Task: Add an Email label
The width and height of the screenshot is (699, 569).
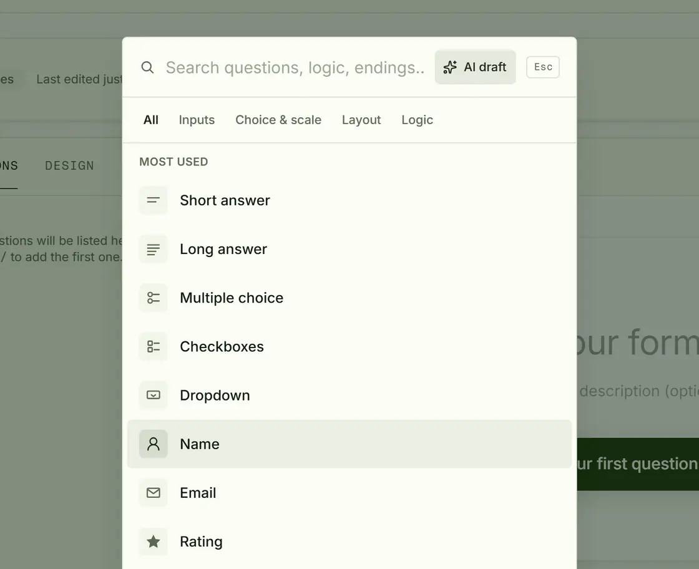Action: (x=198, y=493)
